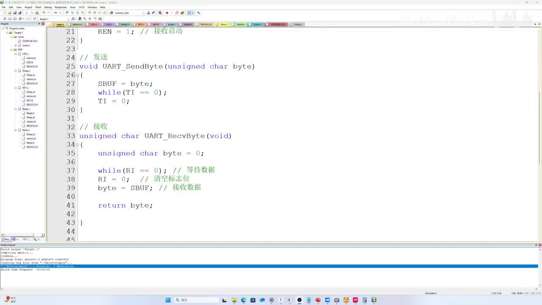This screenshot has height=305, width=542.
Task: Collapse the LED.c file node
Action: 16,54
